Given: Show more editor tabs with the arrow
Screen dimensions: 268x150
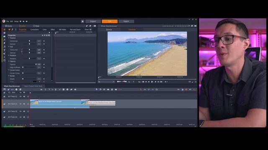Looking at the screenshot, I should [91, 30].
